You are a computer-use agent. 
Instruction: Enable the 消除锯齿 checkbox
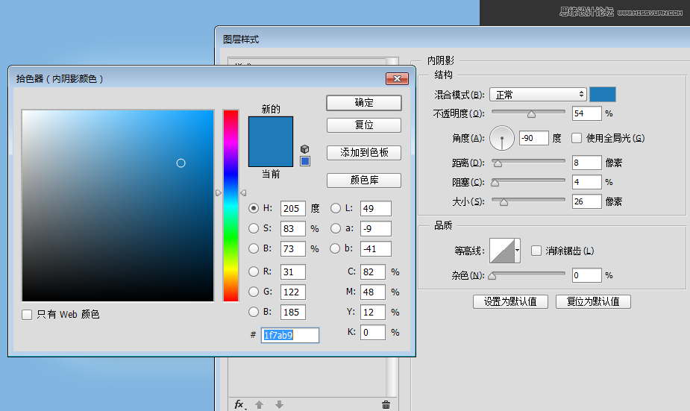[536, 251]
